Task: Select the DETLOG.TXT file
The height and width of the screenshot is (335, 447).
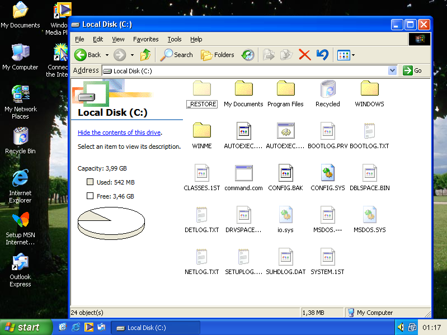Action: 202,219
